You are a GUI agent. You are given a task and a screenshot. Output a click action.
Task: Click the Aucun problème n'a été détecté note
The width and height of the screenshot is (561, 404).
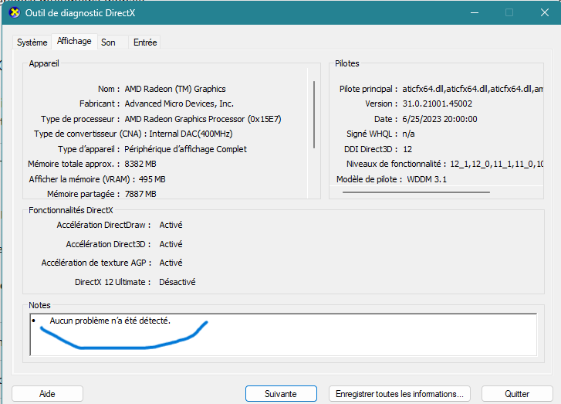click(110, 321)
